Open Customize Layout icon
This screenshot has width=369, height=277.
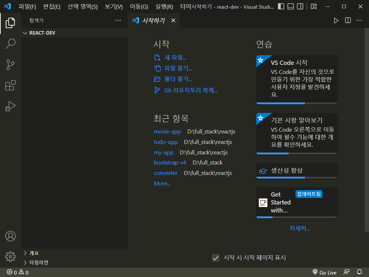point(314,6)
